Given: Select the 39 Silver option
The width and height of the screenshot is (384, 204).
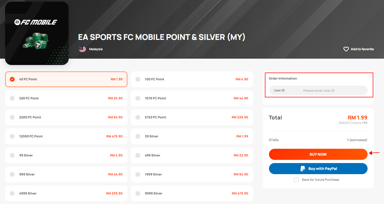Looking at the screenshot, I should point(192,136).
